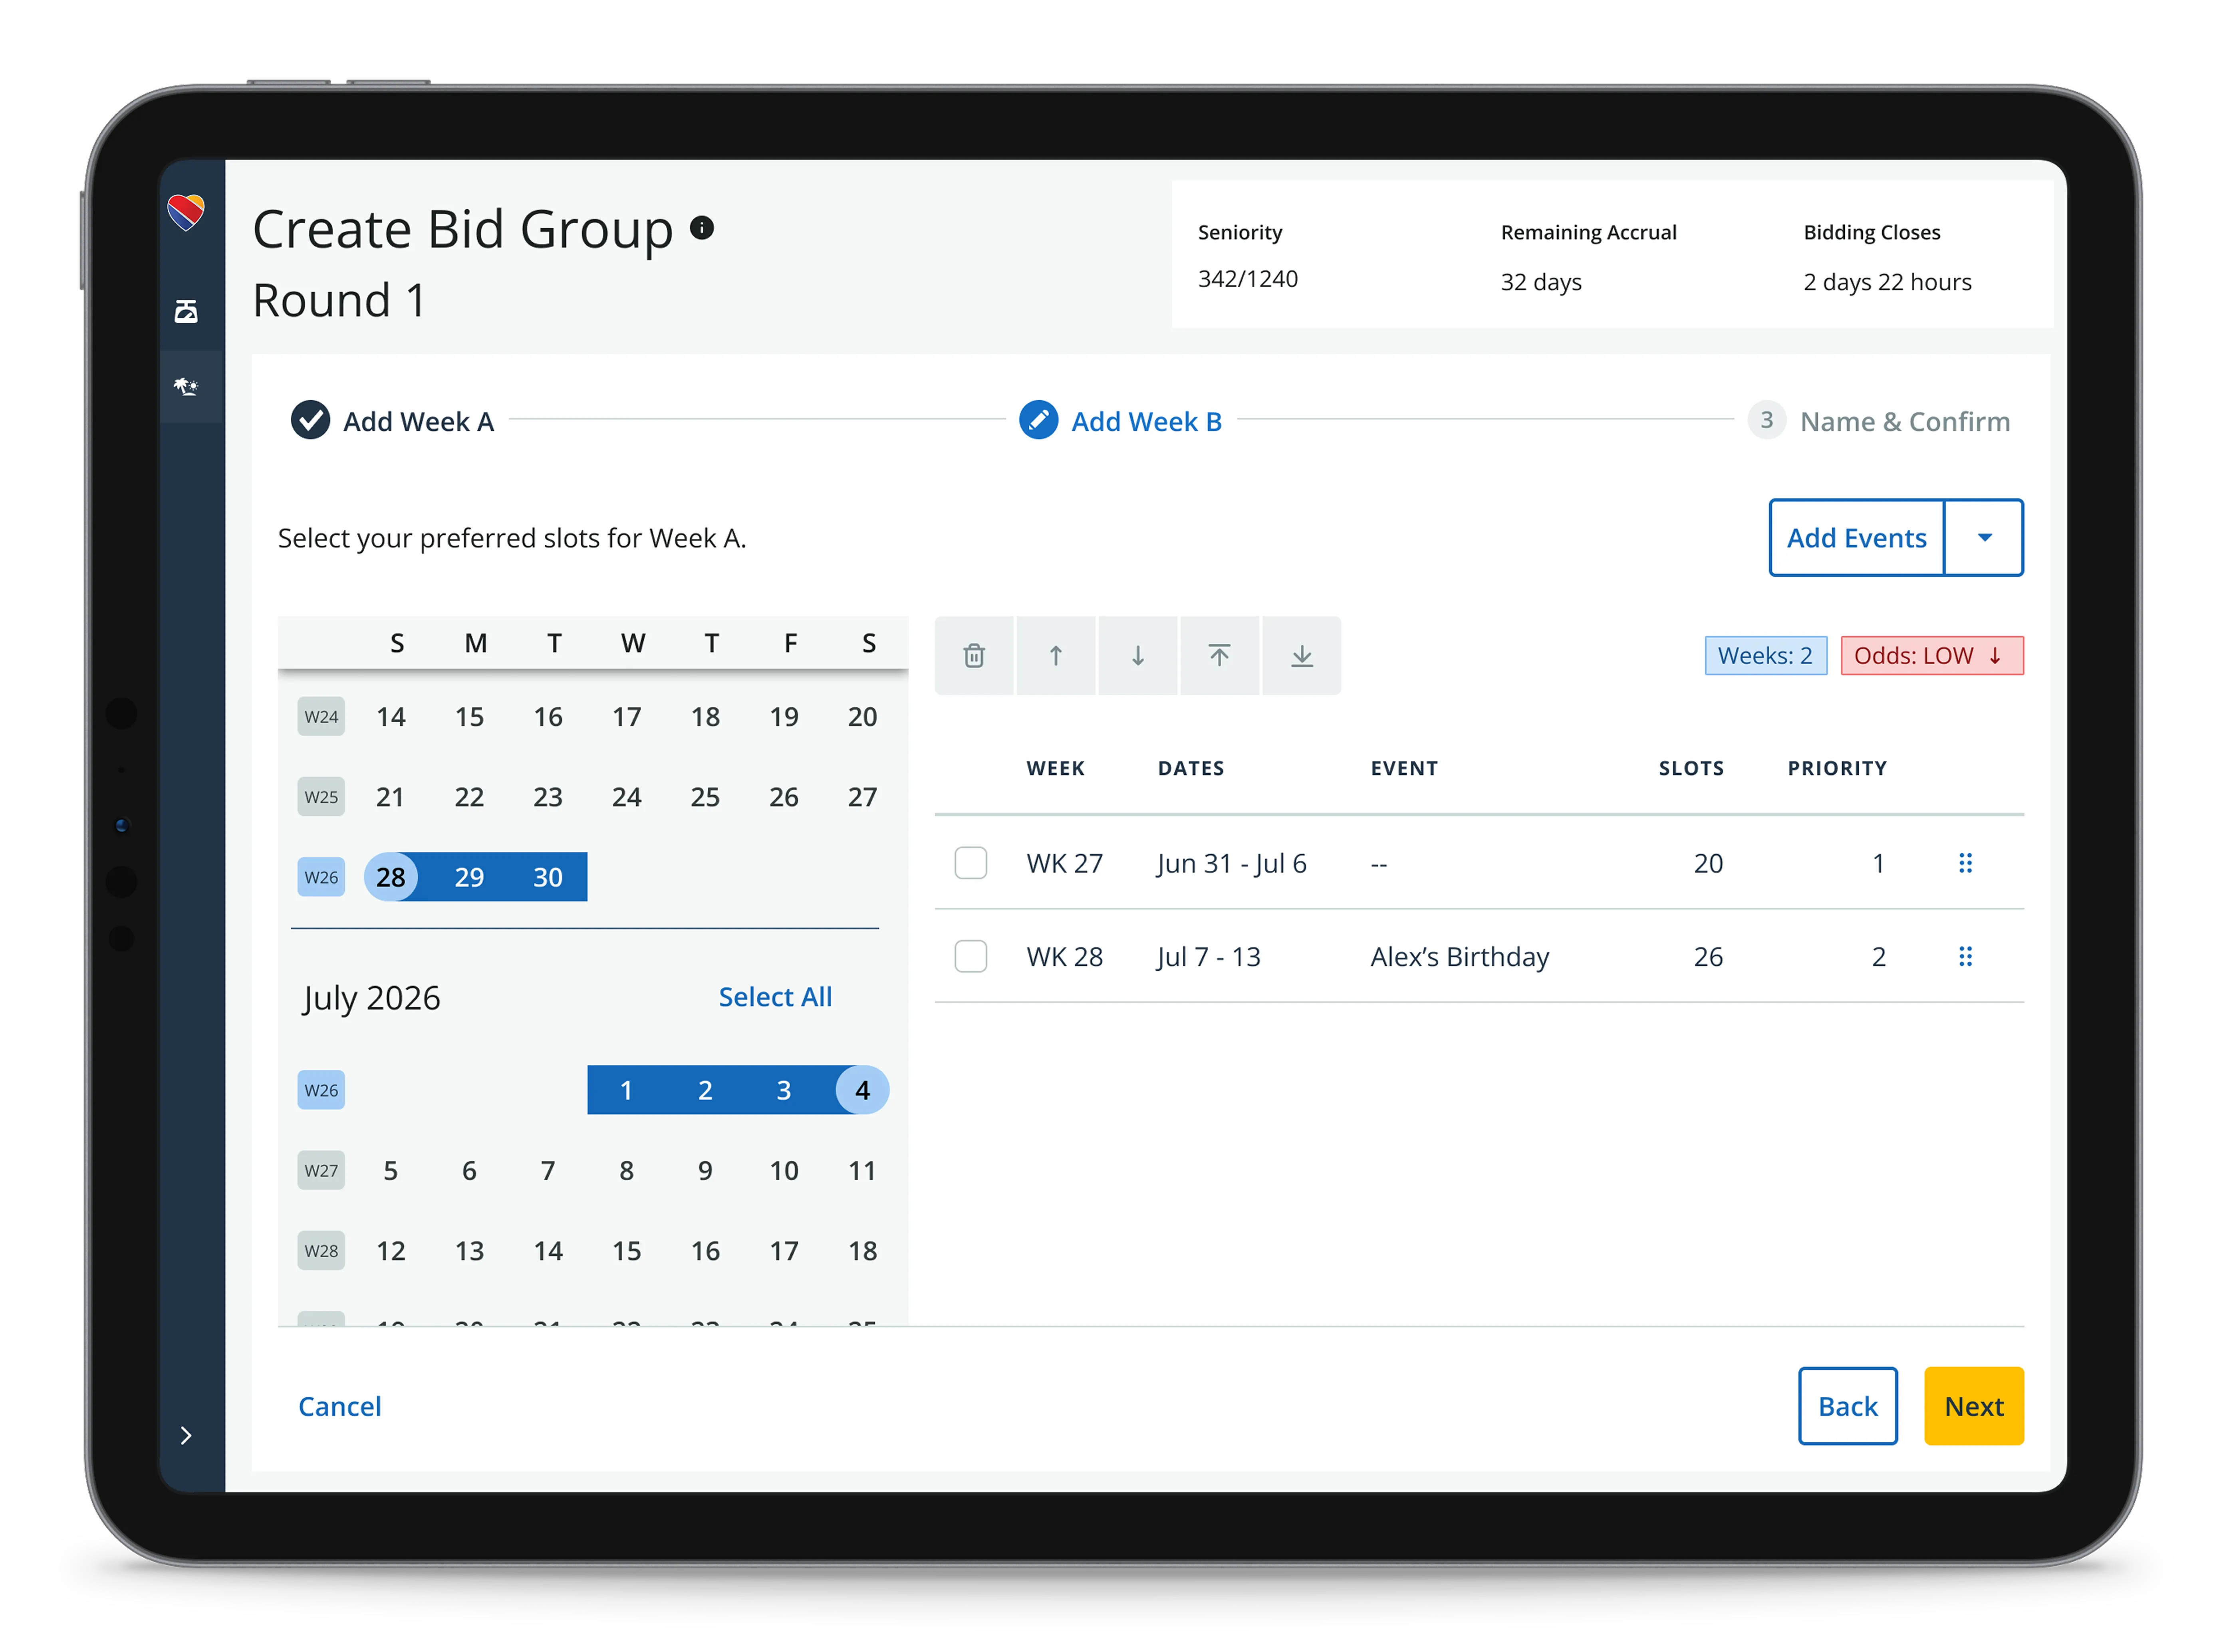Click the EVENT column header
This screenshot has height=1652, width=2227.
[x=1403, y=768]
